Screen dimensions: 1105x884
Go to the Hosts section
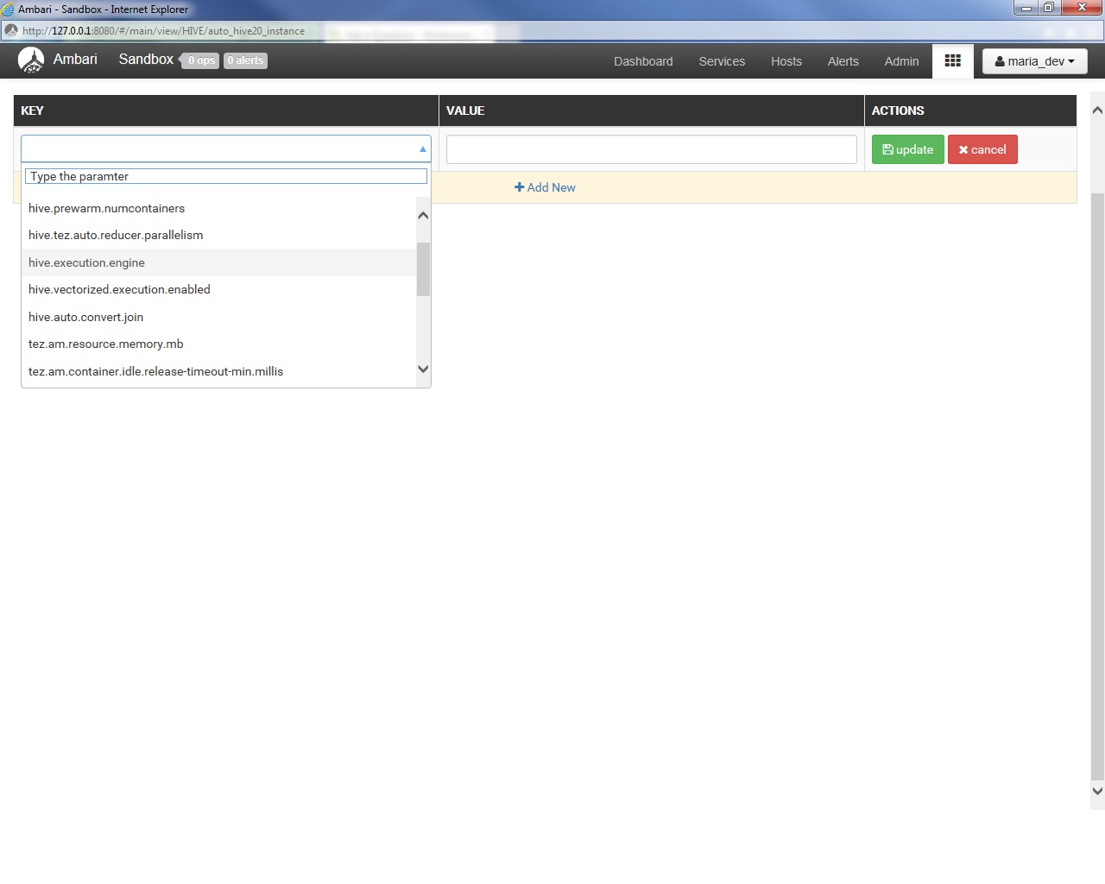pyautogui.click(x=786, y=61)
